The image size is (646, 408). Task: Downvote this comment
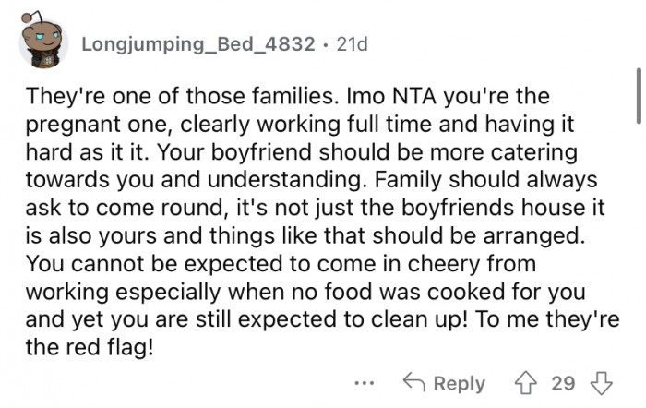[601, 382]
